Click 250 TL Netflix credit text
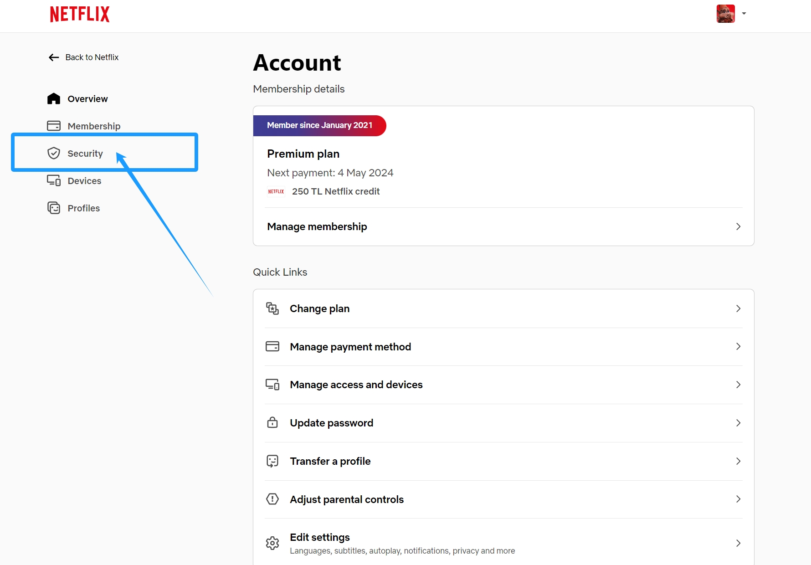This screenshot has width=811, height=565. (336, 191)
